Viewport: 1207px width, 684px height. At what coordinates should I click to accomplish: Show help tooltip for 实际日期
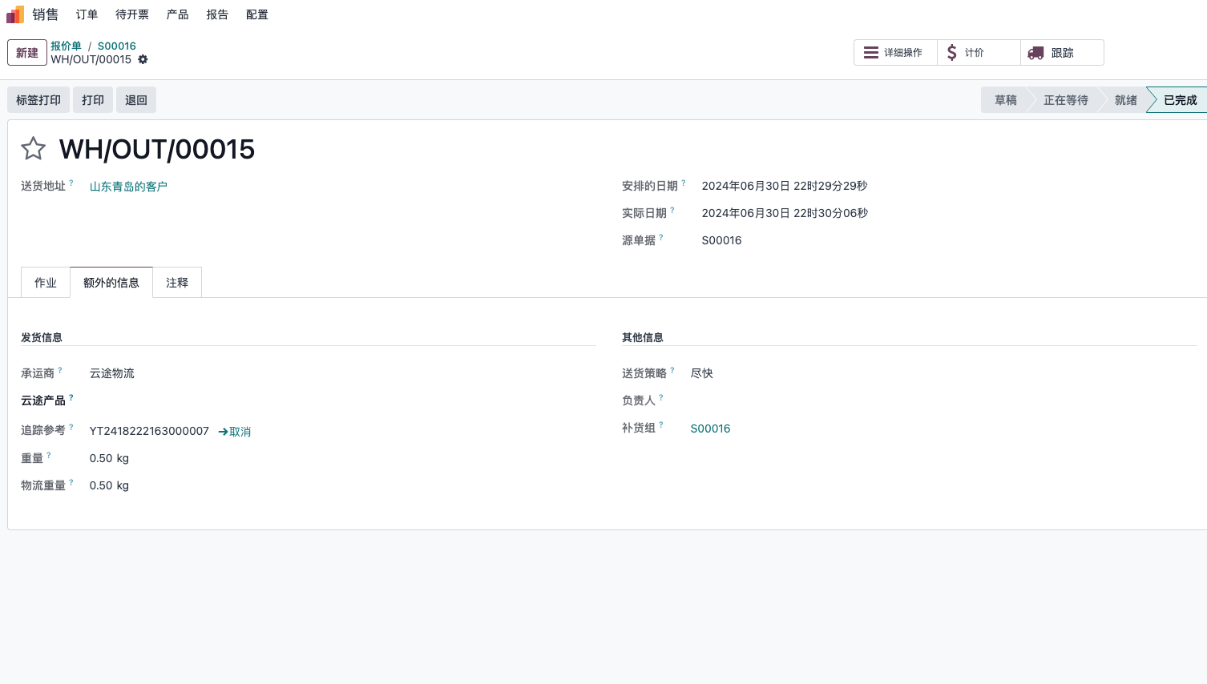672,210
